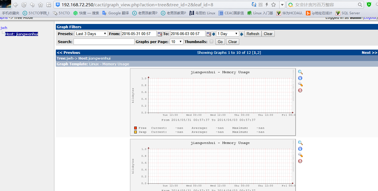The height and width of the screenshot is (191, 378).
Task: Reload the page using the refresh icon
Action: click(24, 5)
